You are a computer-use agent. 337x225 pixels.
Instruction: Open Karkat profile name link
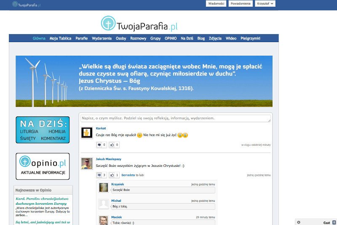(101, 128)
